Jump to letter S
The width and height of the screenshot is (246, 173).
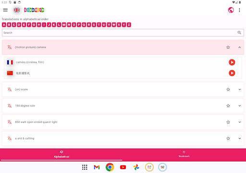[x=94, y=25]
